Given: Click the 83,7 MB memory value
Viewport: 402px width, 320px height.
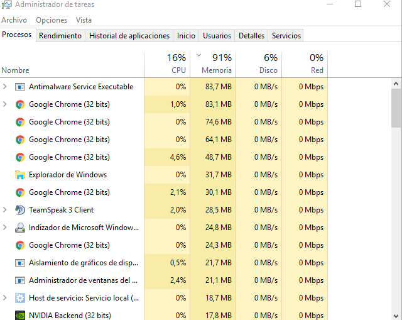Looking at the screenshot, I should point(219,87).
